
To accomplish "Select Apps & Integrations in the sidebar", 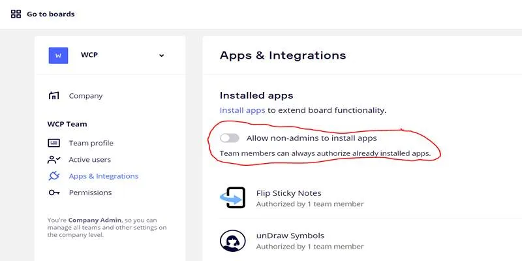I will click(x=104, y=176).
